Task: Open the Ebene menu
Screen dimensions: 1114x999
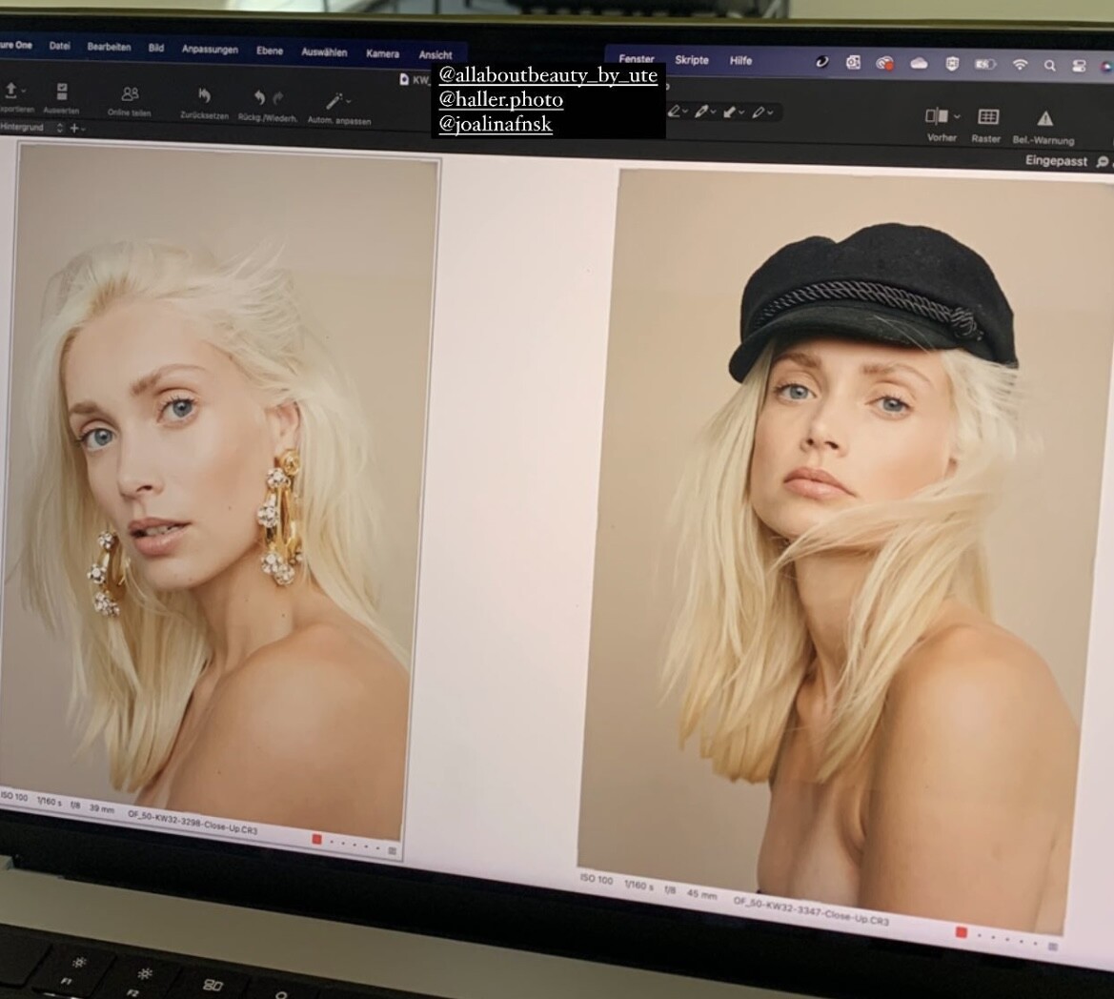Action: click(270, 51)
